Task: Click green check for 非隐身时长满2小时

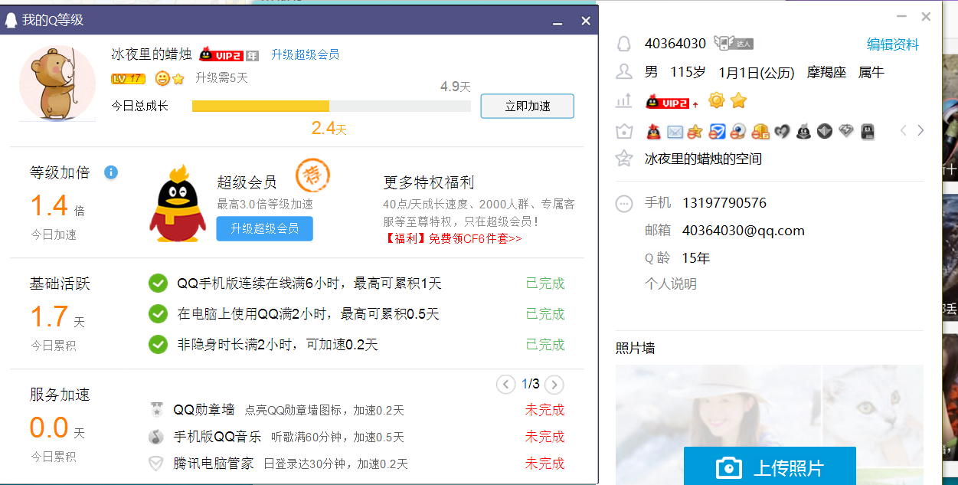Action: [x=158, y=345]
